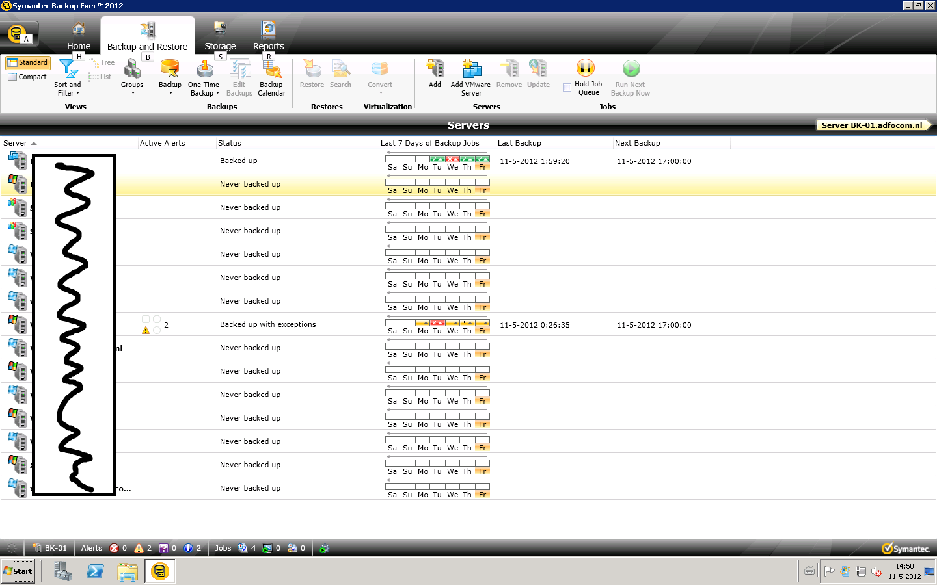
Task: Click the blue informational alerts icon in status bar
Action: 188,548
